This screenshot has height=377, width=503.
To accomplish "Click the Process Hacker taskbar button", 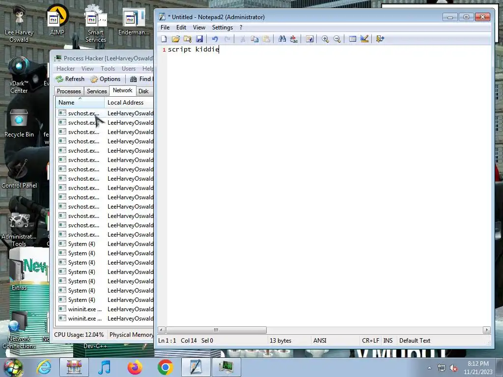I will [x=226, y=367].
